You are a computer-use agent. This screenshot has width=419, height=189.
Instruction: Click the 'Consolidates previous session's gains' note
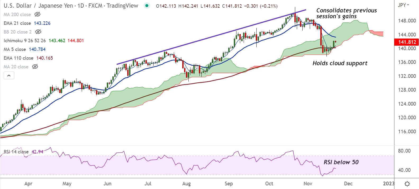(x=347, y=13)
